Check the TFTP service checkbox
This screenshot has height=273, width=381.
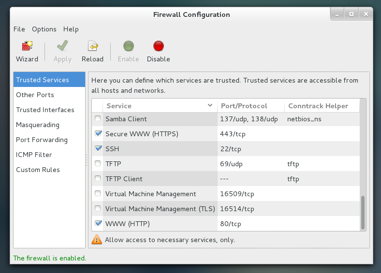98,163
